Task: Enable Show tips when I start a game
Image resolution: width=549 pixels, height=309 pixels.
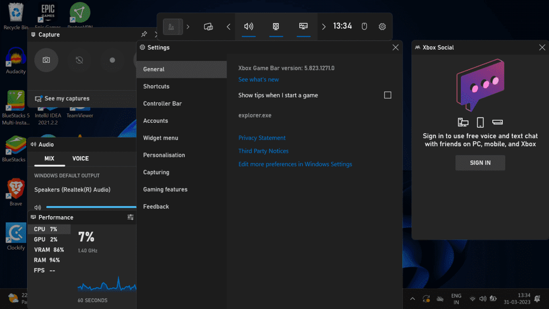Action: pyautogui.click(x=388, y=95)
